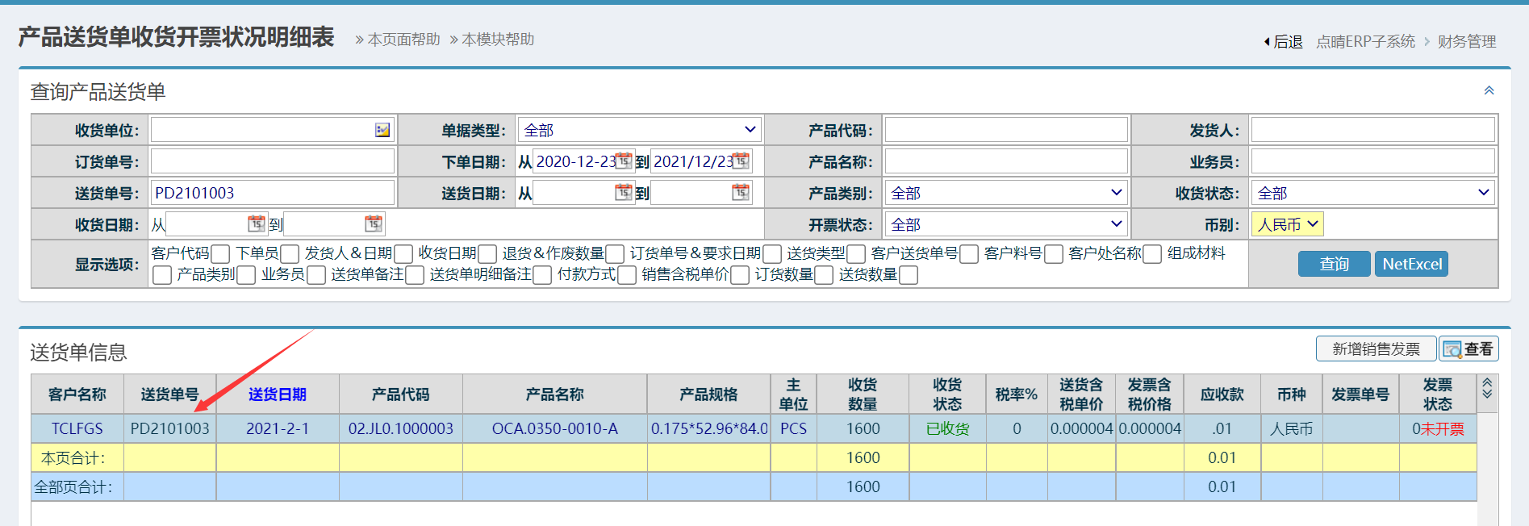
Task: Click calendar icon for 送货日期 start
Action: [x=624, y=192]
